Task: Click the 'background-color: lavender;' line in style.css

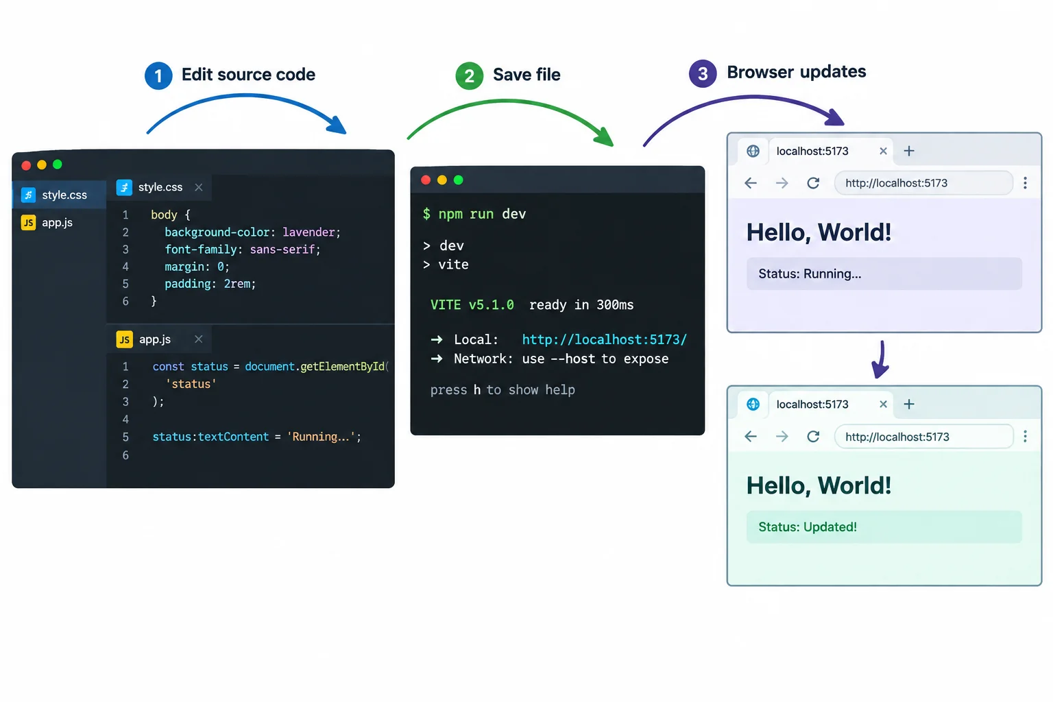Action: tap(252, 232)
